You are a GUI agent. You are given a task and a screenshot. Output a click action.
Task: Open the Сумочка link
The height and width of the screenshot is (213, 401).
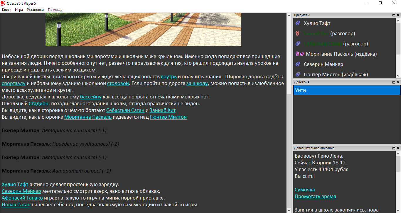[305, 190]
